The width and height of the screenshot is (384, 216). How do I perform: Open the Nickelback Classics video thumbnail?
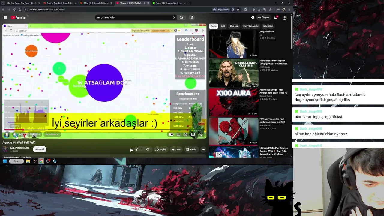point(234,73)
